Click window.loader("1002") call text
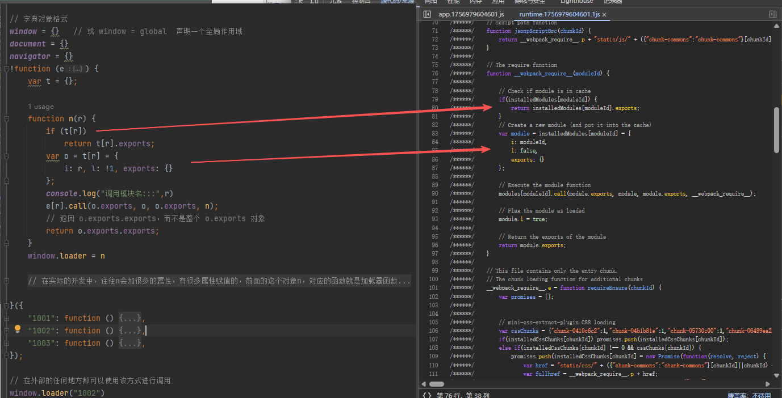 (57, 393)
